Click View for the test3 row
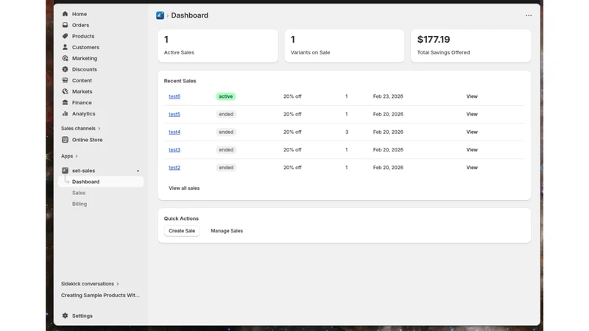Viewport: 589px width, 331px height. [472, 150]
